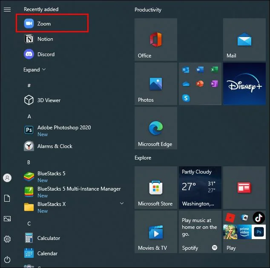Viewport: 270px width, 268px height.
Task: Expand the Recently added list
Action: coord(34,69)
